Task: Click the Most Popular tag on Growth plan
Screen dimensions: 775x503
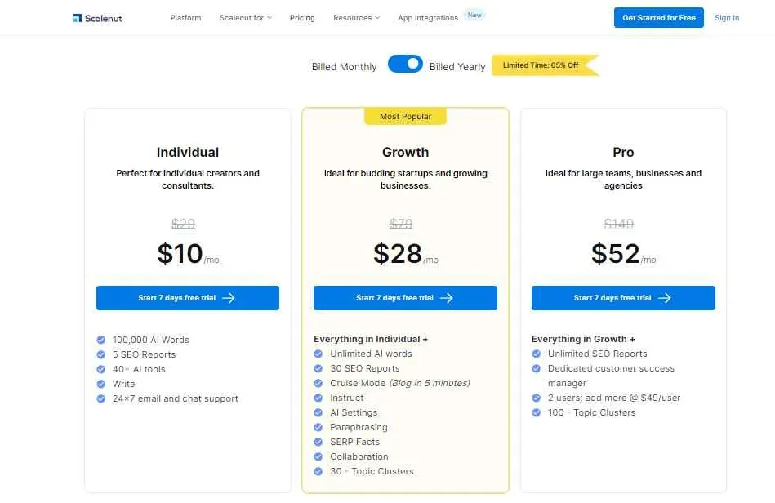Action: tap(405, 116)
